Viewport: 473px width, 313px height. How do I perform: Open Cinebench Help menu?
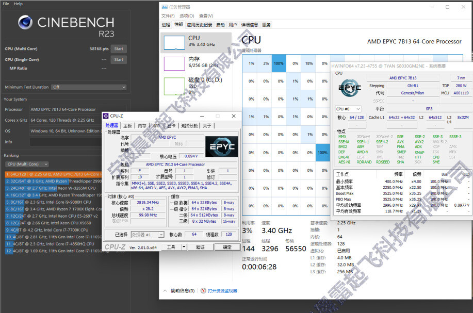(18, 4)
